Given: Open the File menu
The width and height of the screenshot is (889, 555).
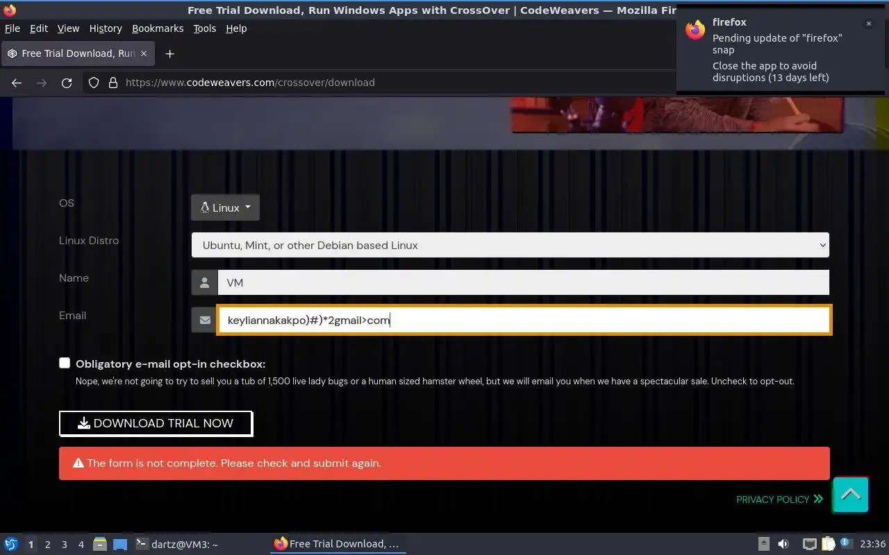Looking at the screenshot, I should click(x=13, y=28).
